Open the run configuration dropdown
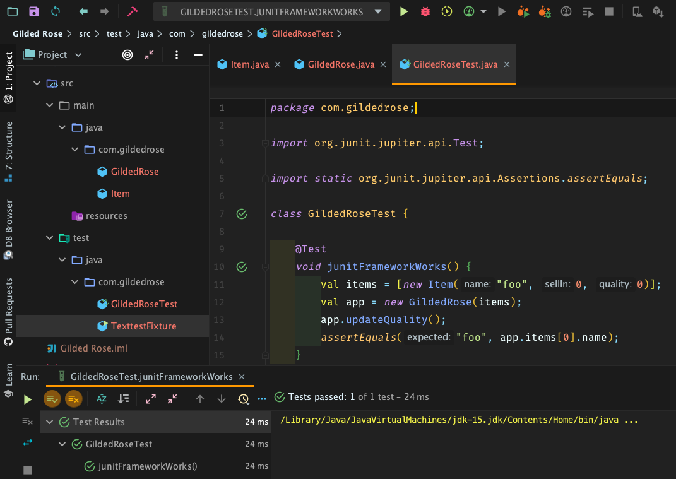 point(377,11)
